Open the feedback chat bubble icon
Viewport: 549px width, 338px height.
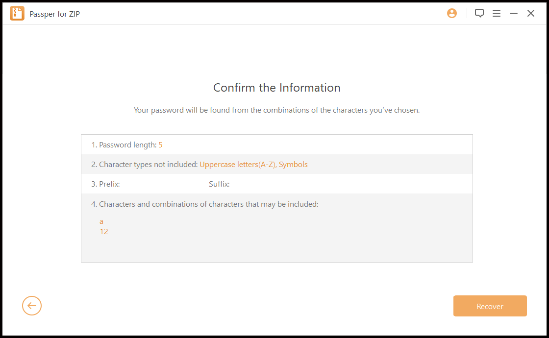point(479,13)
